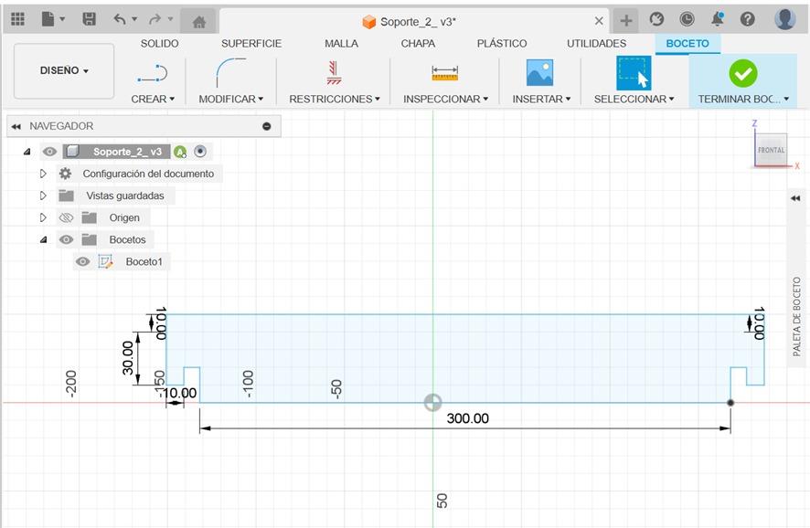Select Boceto1 in the browser tree

[144, 261]
